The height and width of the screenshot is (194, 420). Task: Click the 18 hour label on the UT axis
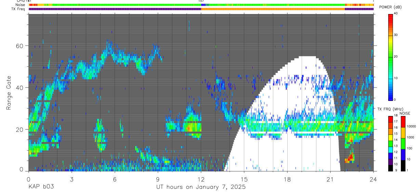click(x=287, y=179)
